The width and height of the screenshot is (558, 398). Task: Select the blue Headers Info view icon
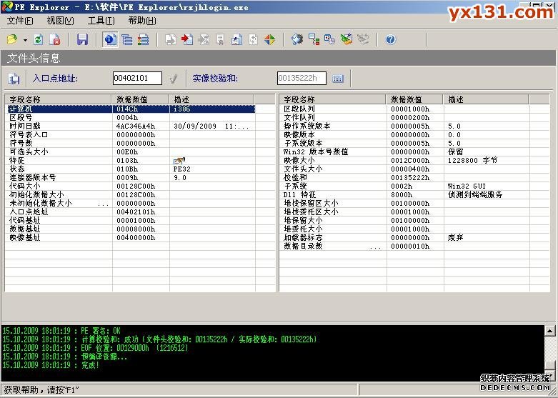coord(110,40)
